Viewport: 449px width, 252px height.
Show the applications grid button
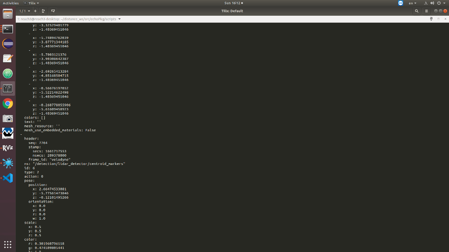[x=8, y=244]
